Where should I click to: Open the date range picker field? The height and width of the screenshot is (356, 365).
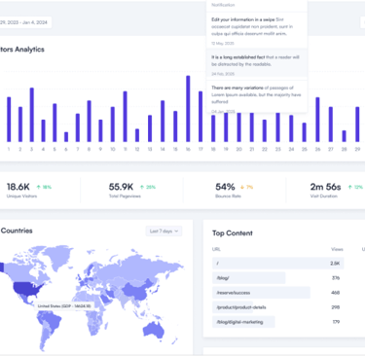[x=25, y=22]
